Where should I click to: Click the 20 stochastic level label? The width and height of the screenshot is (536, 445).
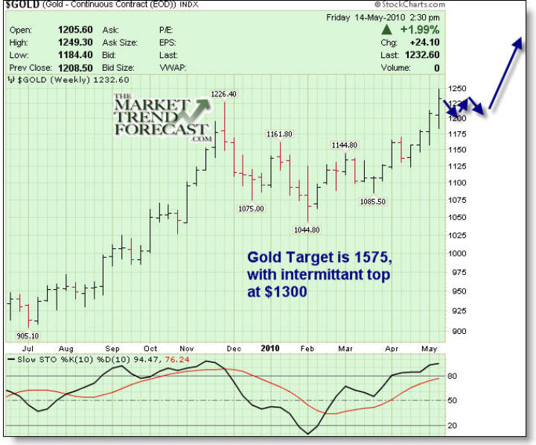pyautogui.click(x=453, y=425)
